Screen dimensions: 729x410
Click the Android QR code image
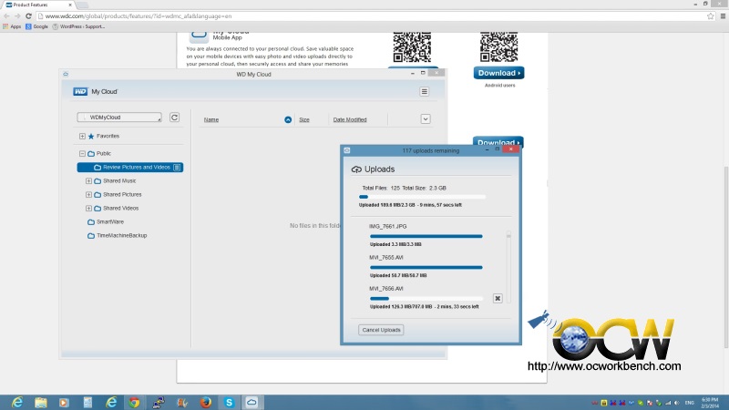tap(498, 46)
